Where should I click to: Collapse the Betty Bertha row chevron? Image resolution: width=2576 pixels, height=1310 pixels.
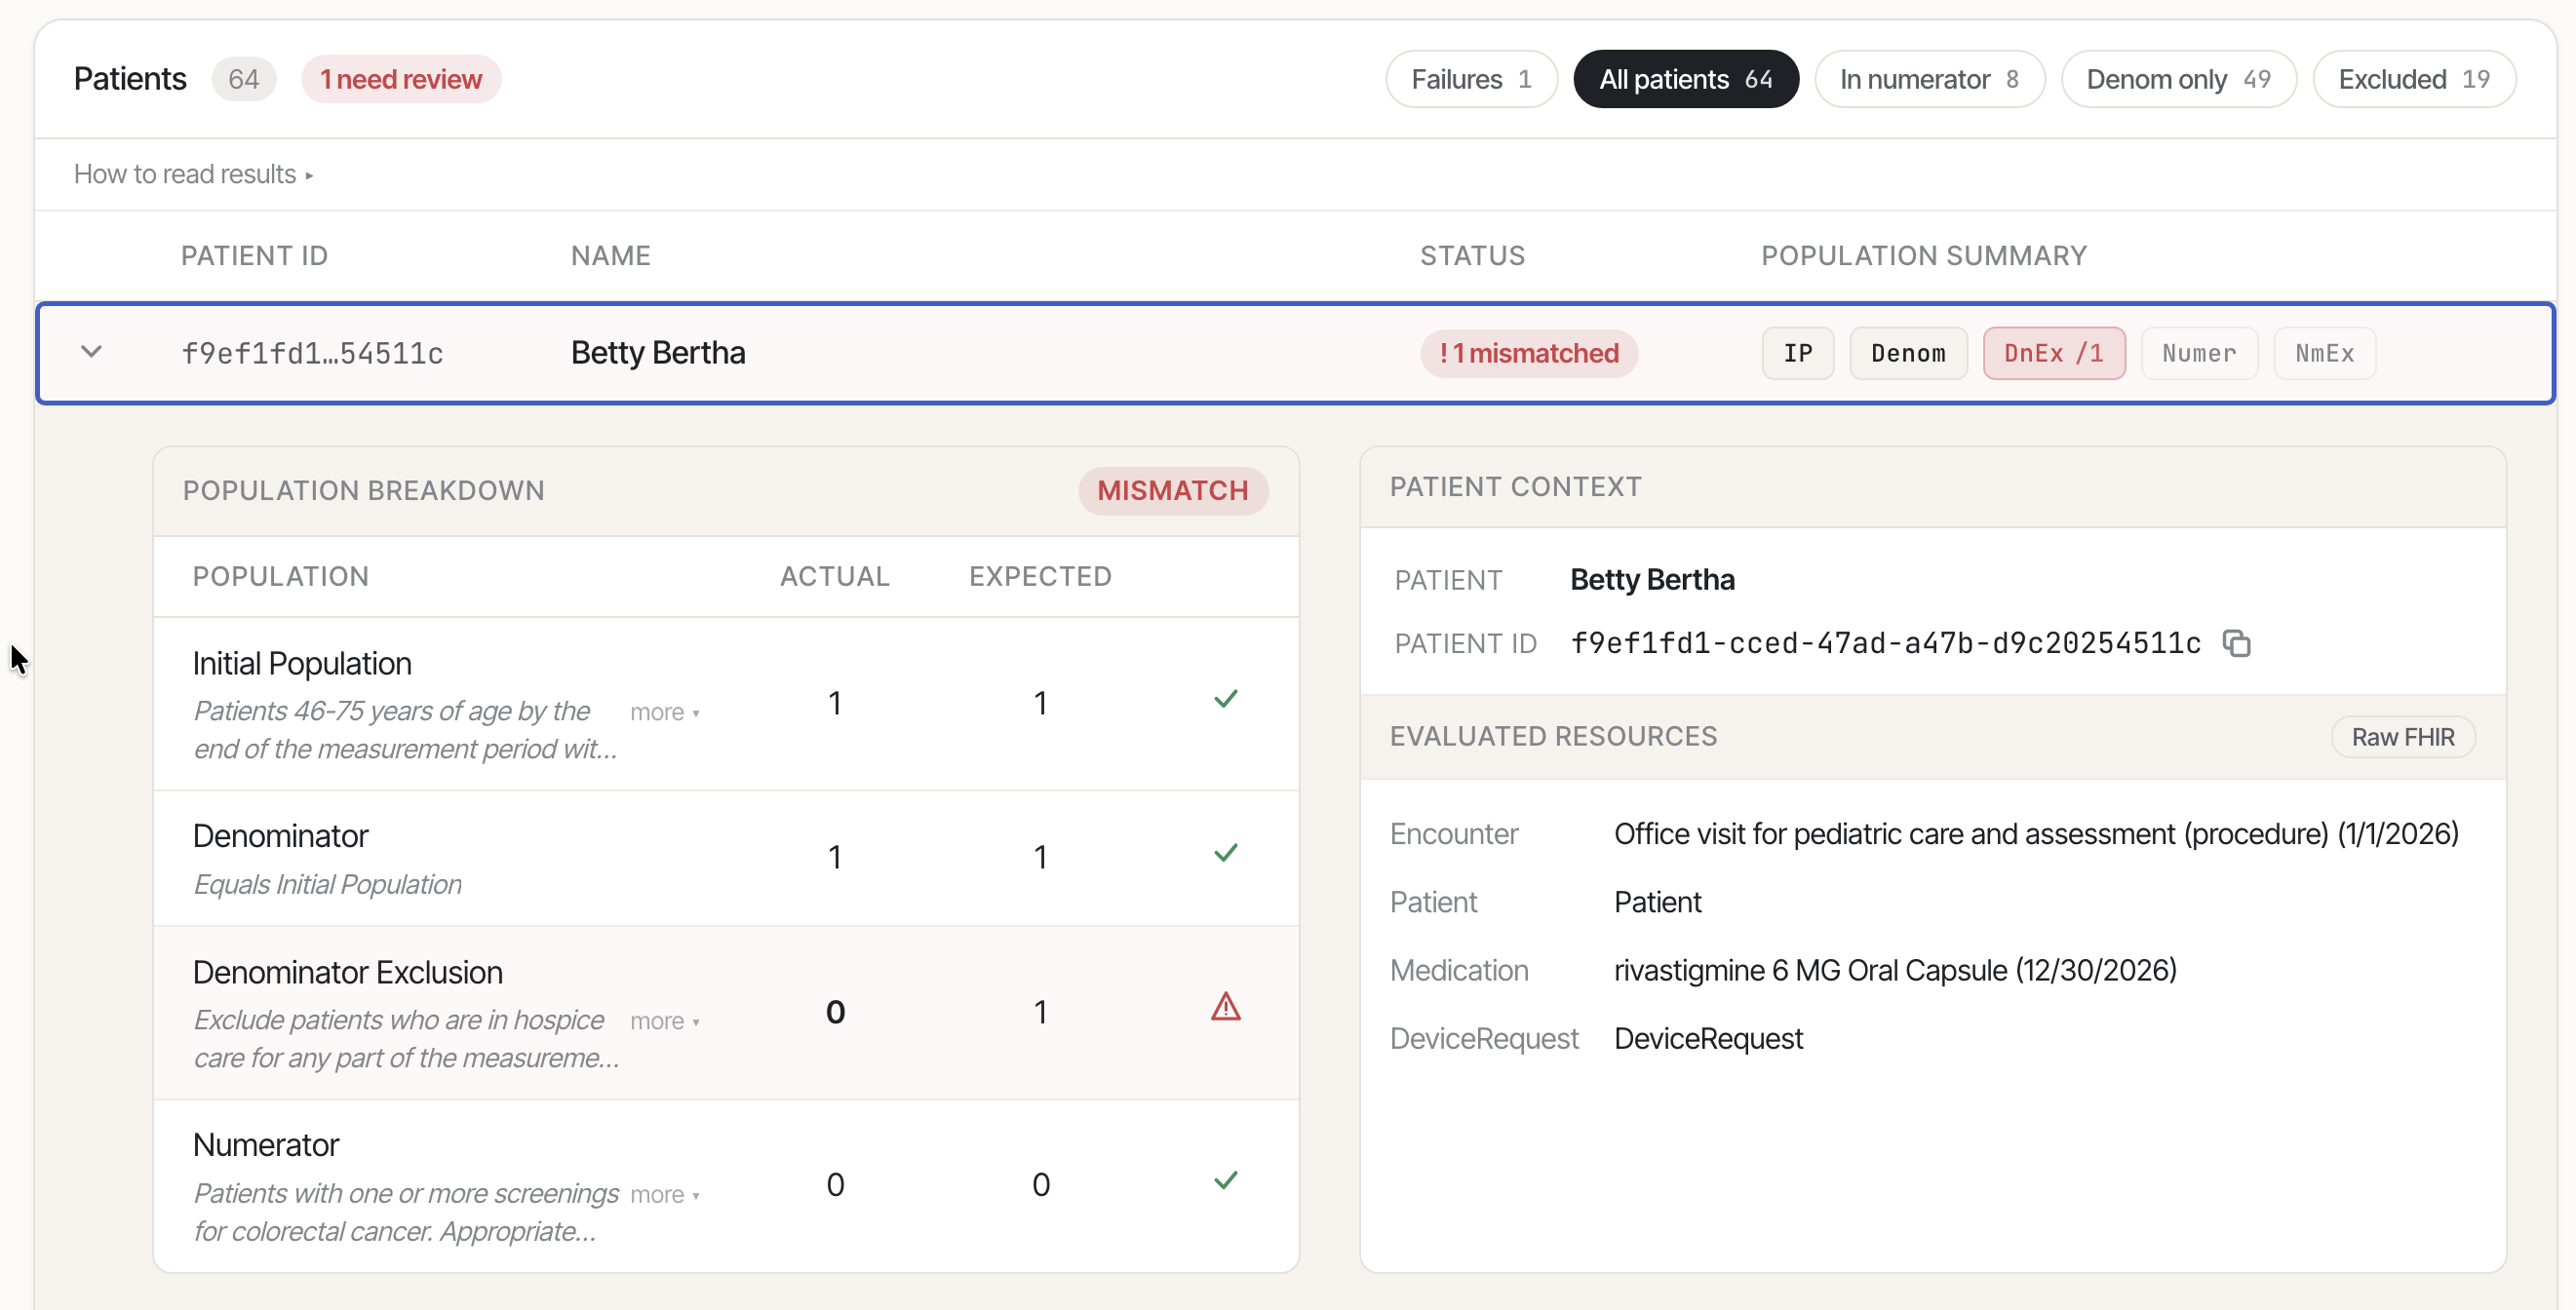pos(91,352)
